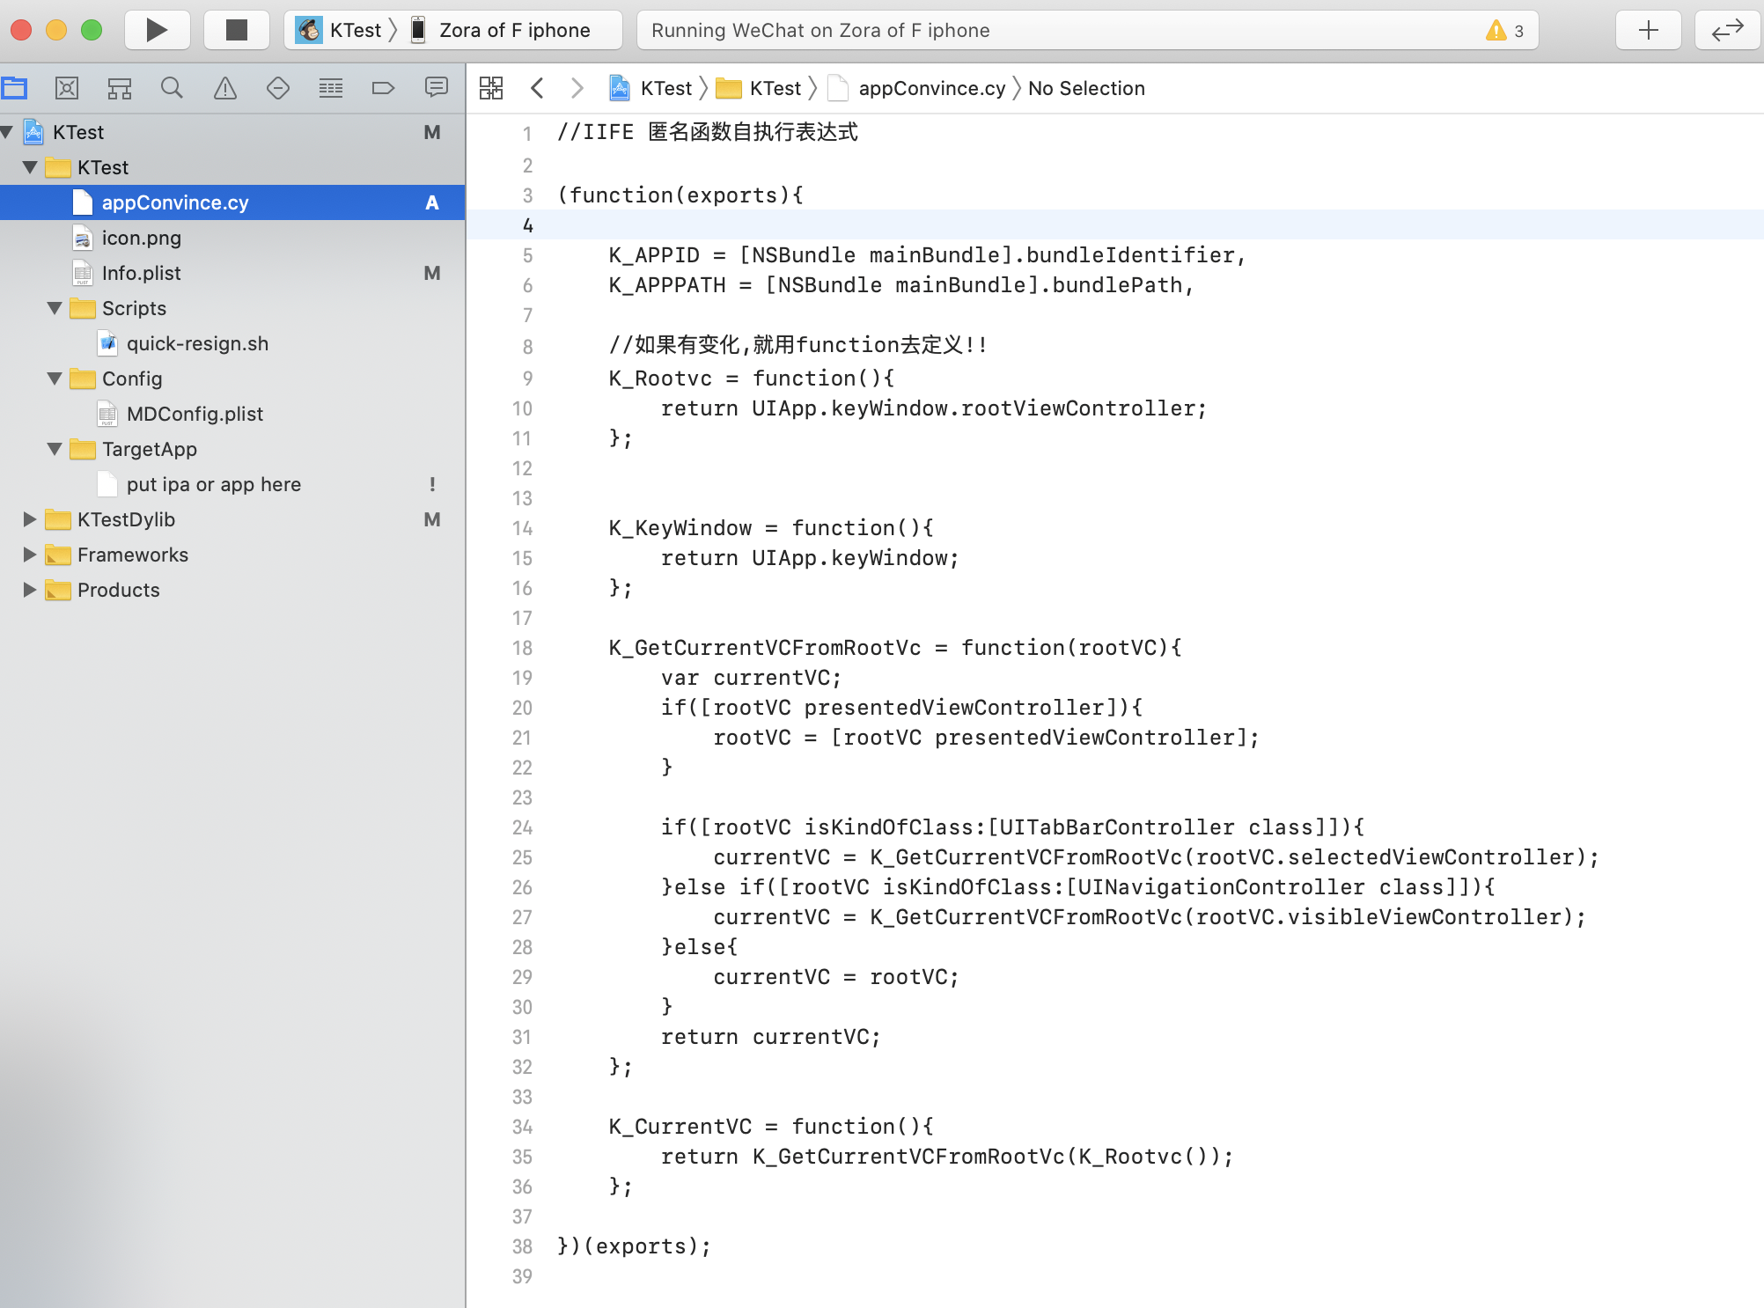Click the No Selection breadcrumb item
Image resolution: width=1764 pixels, height=1308 pixels.
point(1086,88)
